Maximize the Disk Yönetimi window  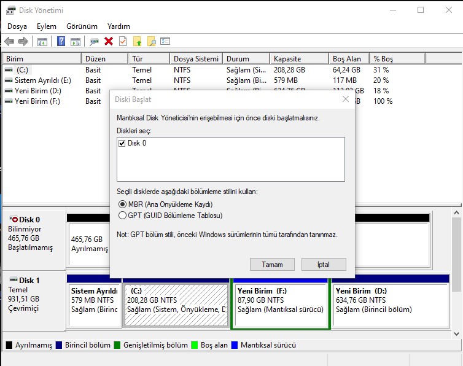click(x=421, y=10)
